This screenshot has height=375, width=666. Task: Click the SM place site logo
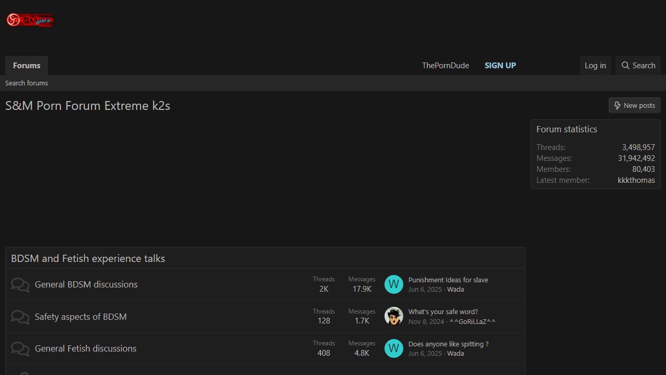click(30, 20)
